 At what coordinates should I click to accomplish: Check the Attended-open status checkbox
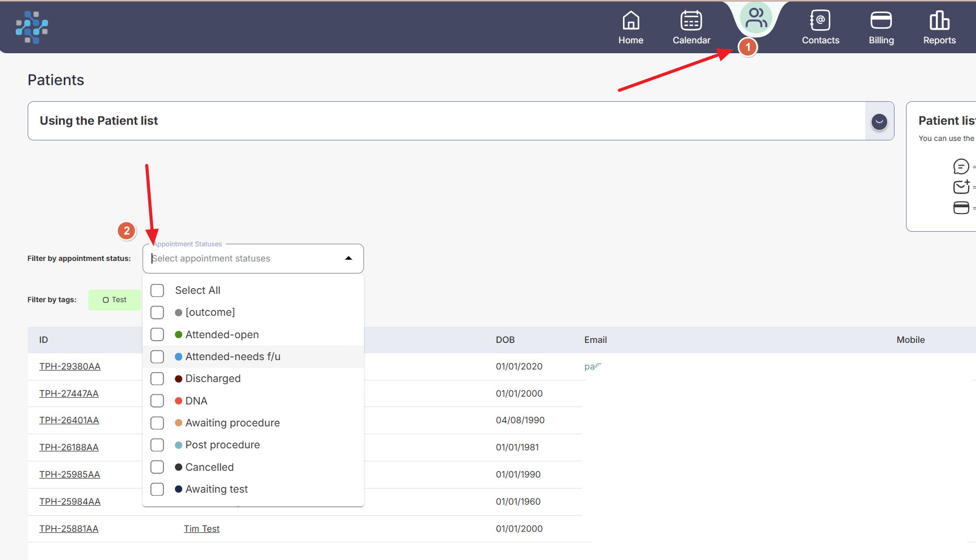coord(157,335)
